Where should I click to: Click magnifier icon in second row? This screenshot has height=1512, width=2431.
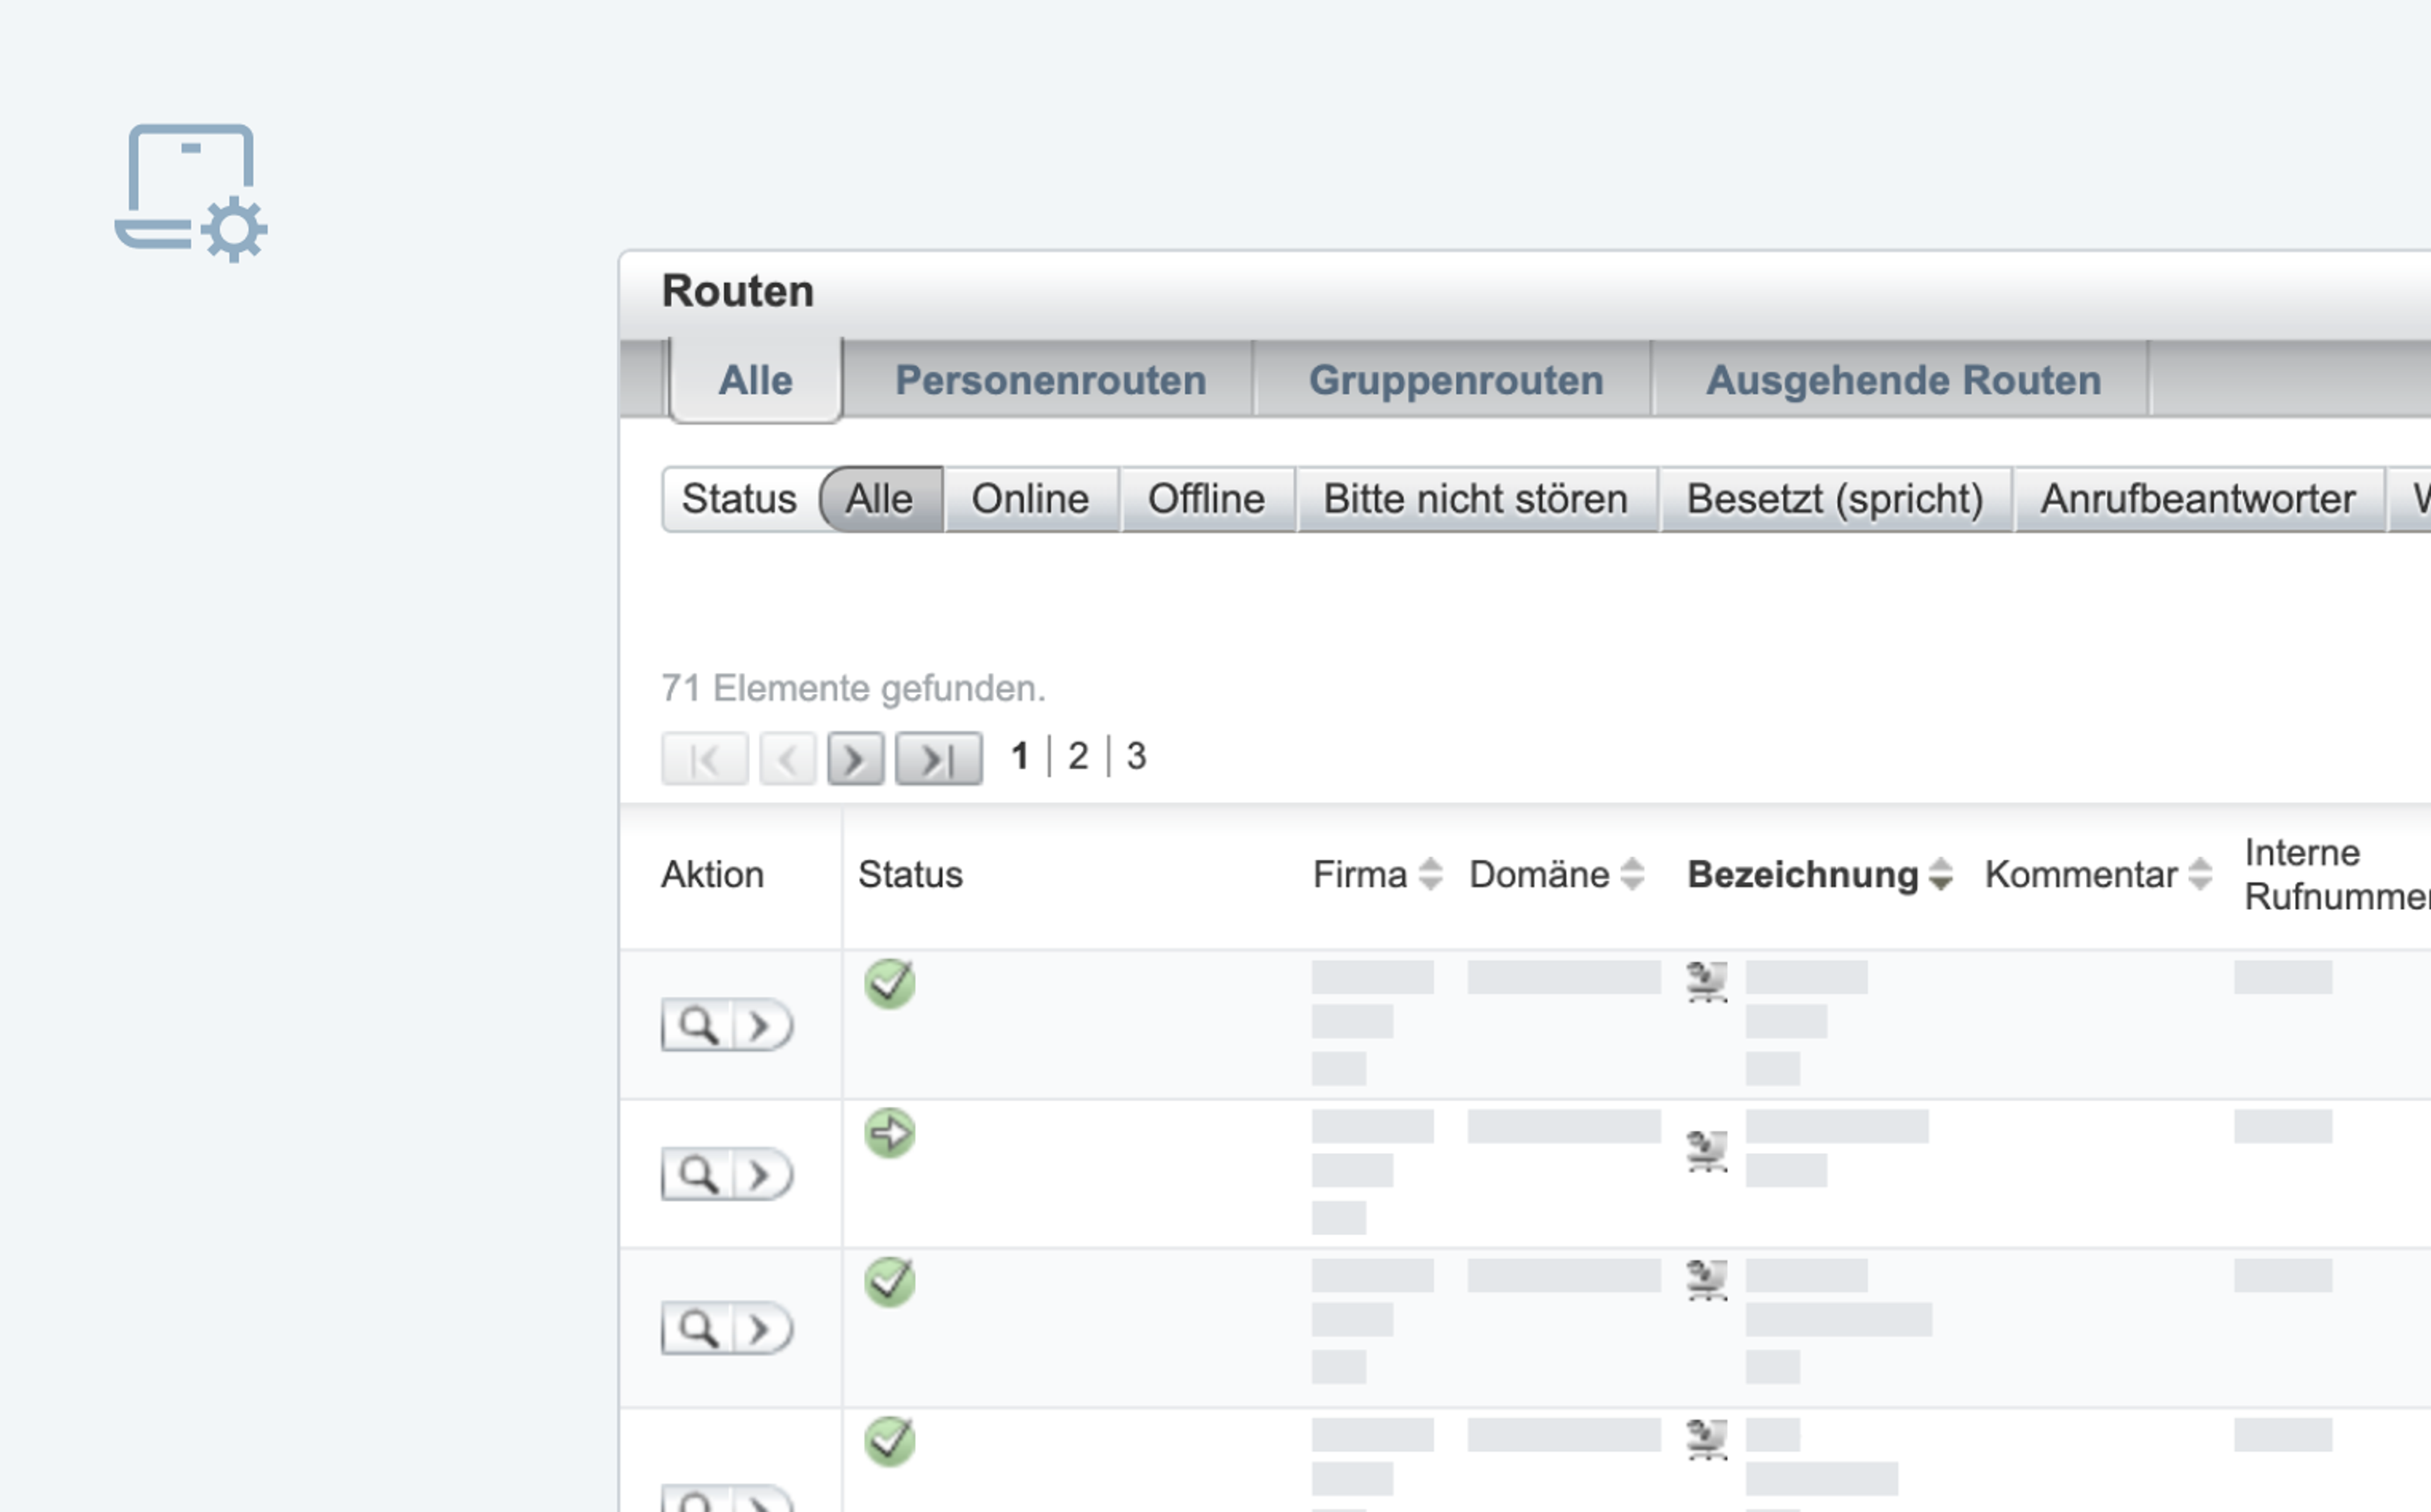(x=698, y=1174)
